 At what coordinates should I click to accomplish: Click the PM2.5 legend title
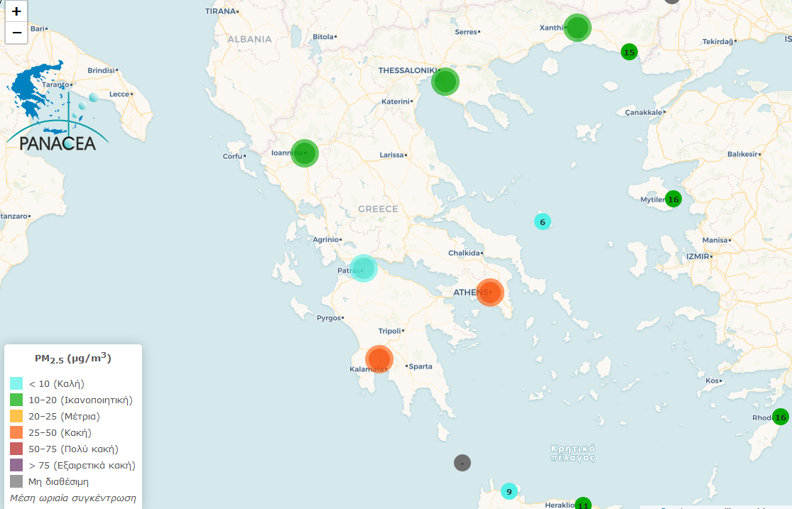(73, 359)
